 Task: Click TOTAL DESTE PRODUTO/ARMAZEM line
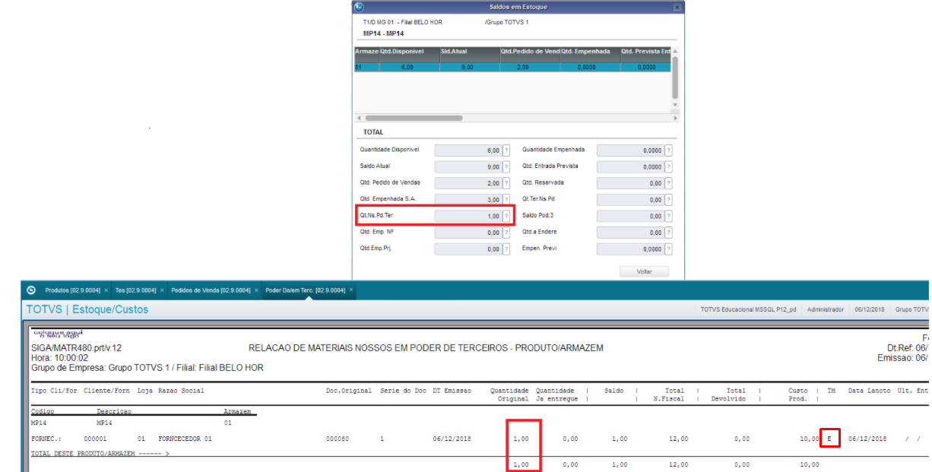[100, 453]
